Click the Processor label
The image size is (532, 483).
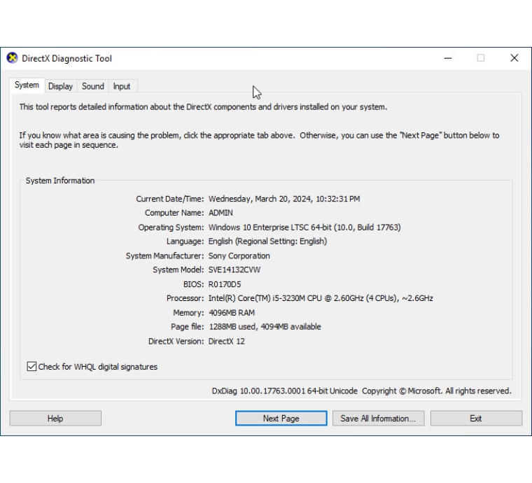(x=185, y=298)
